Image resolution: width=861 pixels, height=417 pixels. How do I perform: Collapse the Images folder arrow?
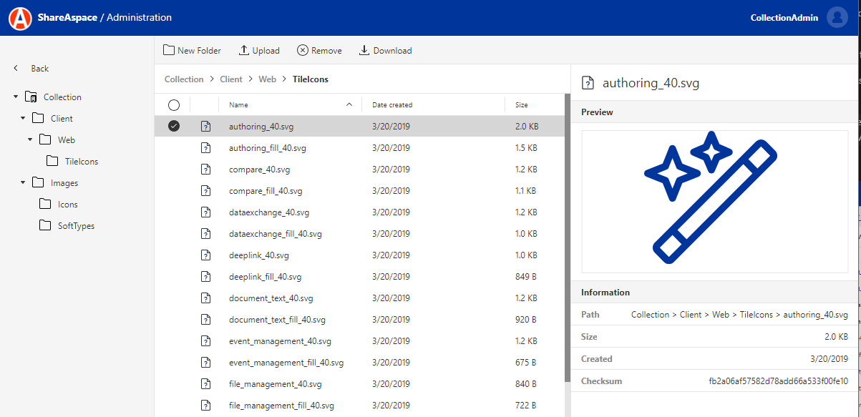point(23,183)
